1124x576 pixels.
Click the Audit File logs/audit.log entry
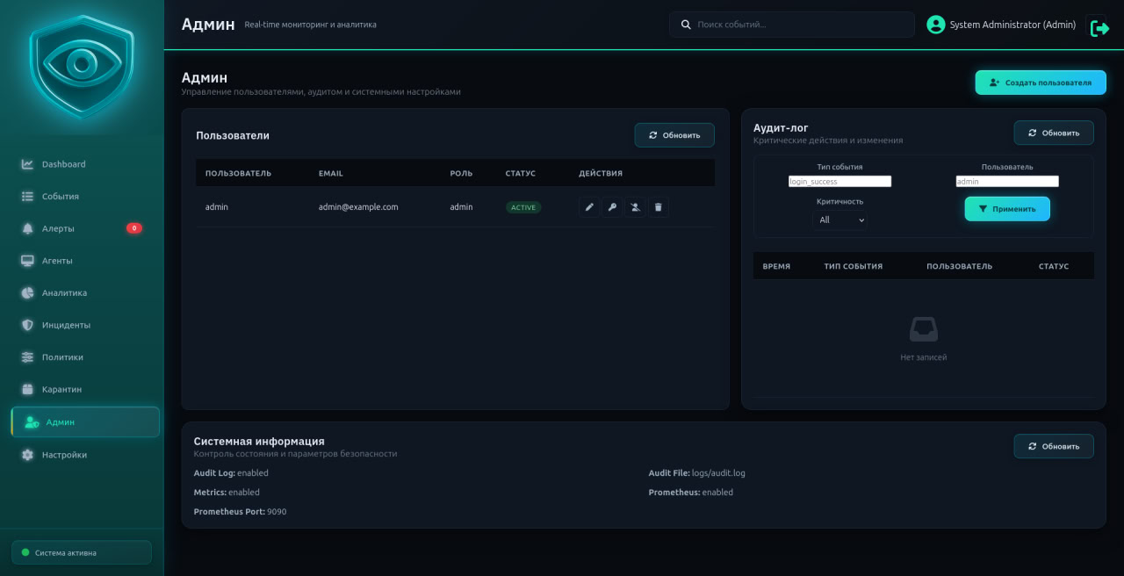tap(697, 473)
